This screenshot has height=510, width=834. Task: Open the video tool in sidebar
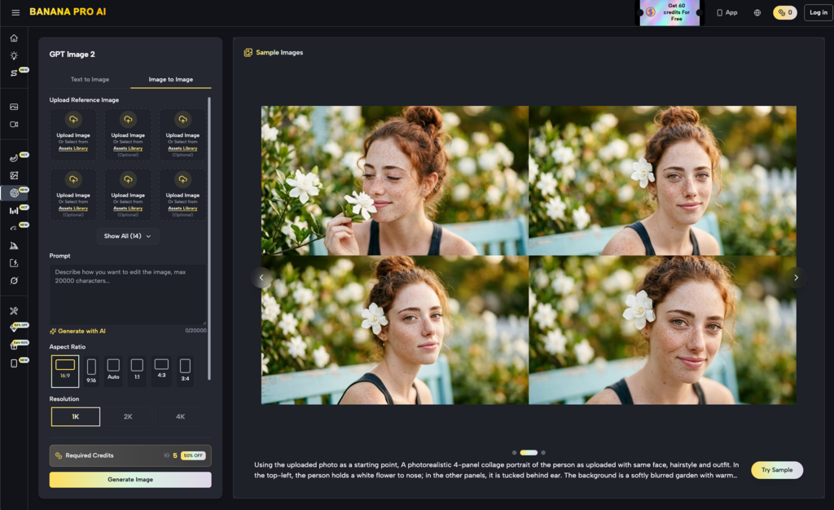[x=14, y=125]
